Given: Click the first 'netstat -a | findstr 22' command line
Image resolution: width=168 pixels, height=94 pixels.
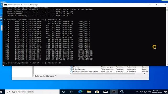Looking at the screenshot, I should [45, 20].
